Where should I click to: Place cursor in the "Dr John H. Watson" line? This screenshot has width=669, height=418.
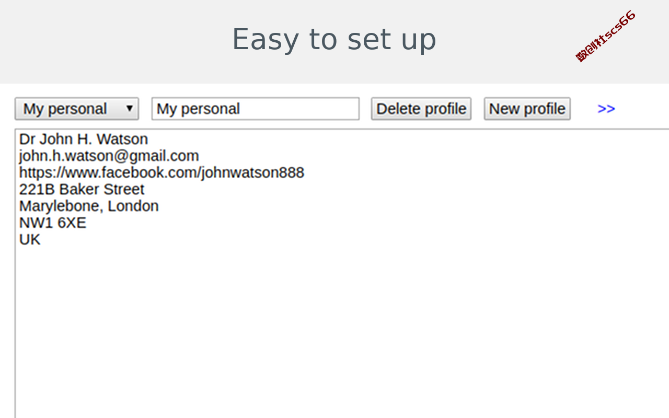[x=84, y=139]
